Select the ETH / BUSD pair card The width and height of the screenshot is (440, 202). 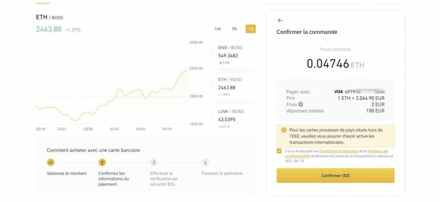click(x=235, y=87)
